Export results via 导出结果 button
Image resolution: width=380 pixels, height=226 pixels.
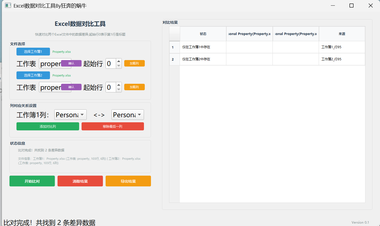point(128,181)
